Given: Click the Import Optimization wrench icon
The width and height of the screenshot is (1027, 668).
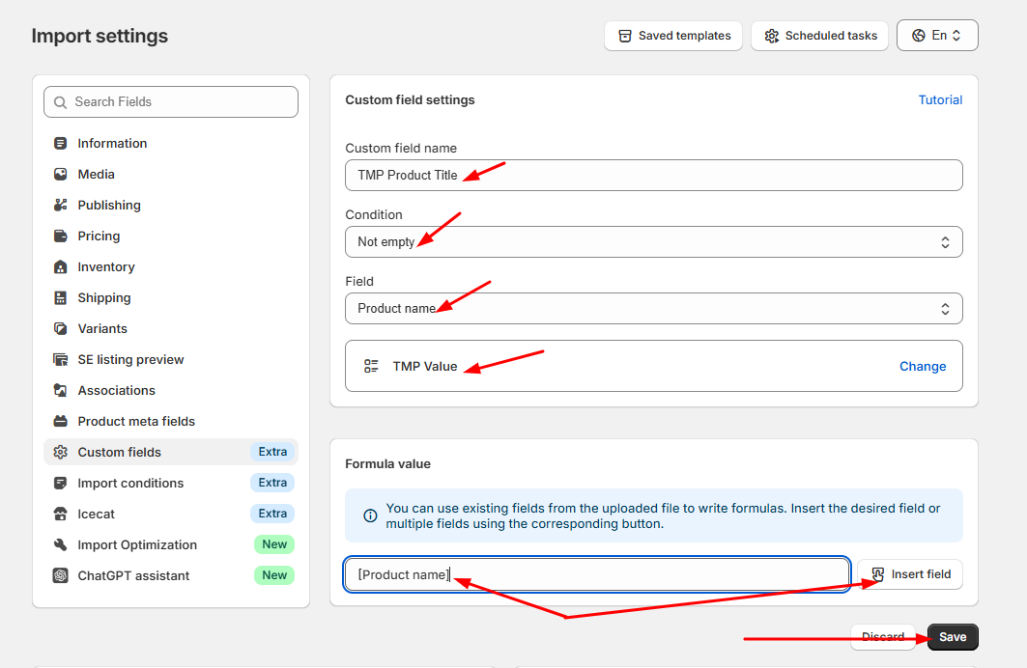Looking at the screenshot, I should click(x=60, y=545).
